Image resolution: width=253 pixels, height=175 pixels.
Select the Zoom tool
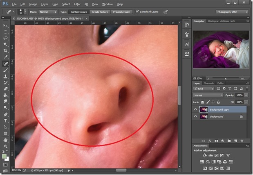5,146
